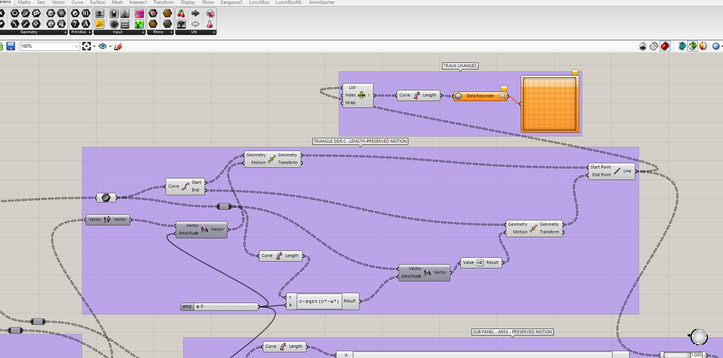The image size is (723, 358).
Task: Select the dark arrow Data Input icon
Action: [x=195, y=13]
